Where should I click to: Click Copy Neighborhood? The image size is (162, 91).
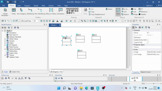click(97, 14)
